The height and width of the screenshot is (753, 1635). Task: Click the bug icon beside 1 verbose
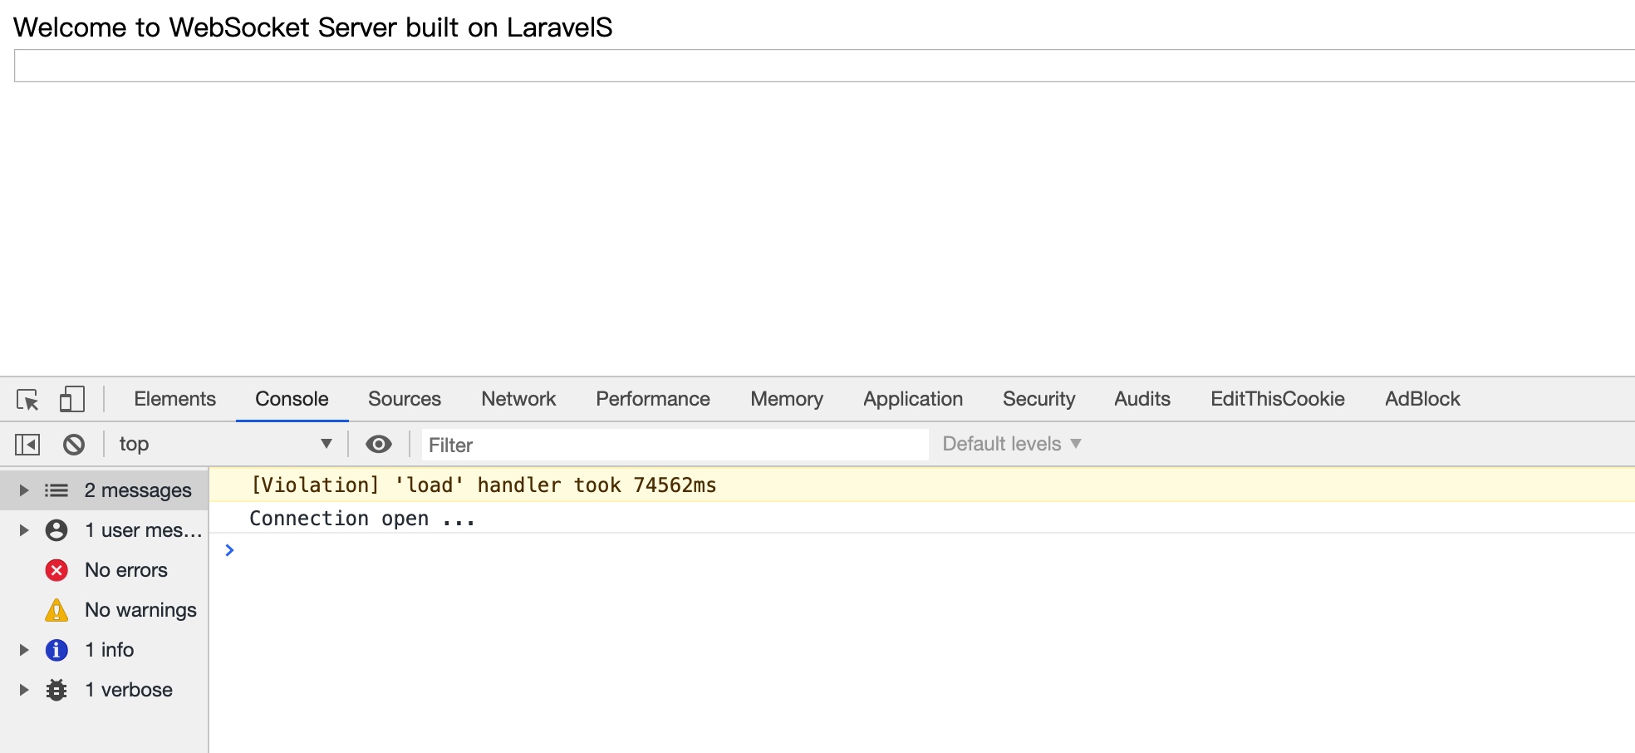click(x=56, y=690)
